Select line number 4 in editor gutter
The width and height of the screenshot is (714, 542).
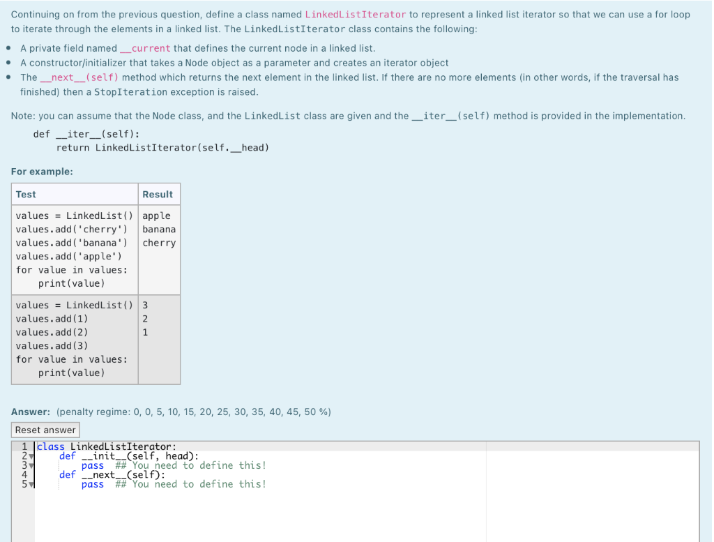pyautogui.click(x=23, y=474)
